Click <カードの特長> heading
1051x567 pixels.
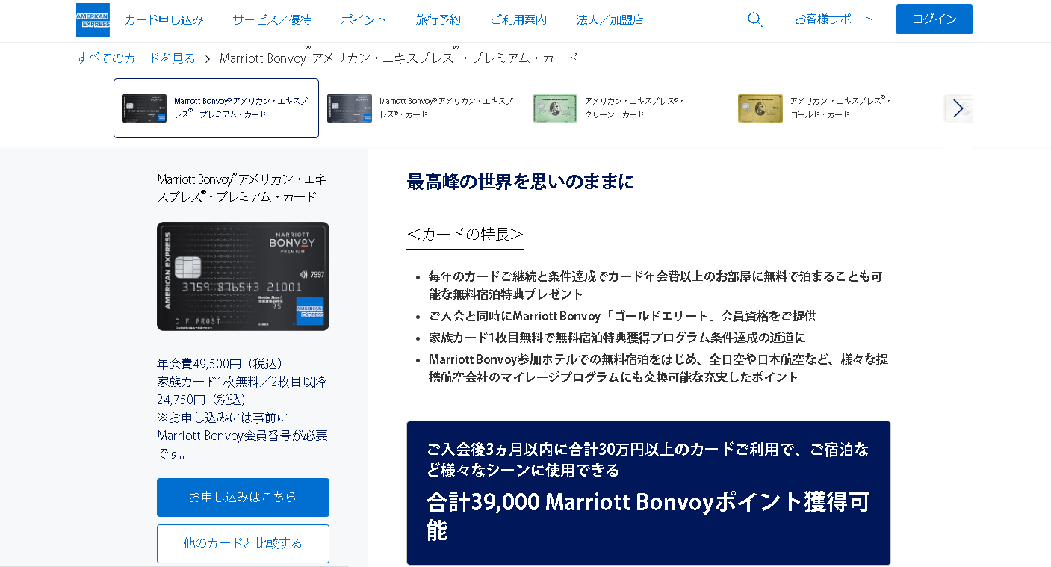pyautogui.click(x=465, y=235)
